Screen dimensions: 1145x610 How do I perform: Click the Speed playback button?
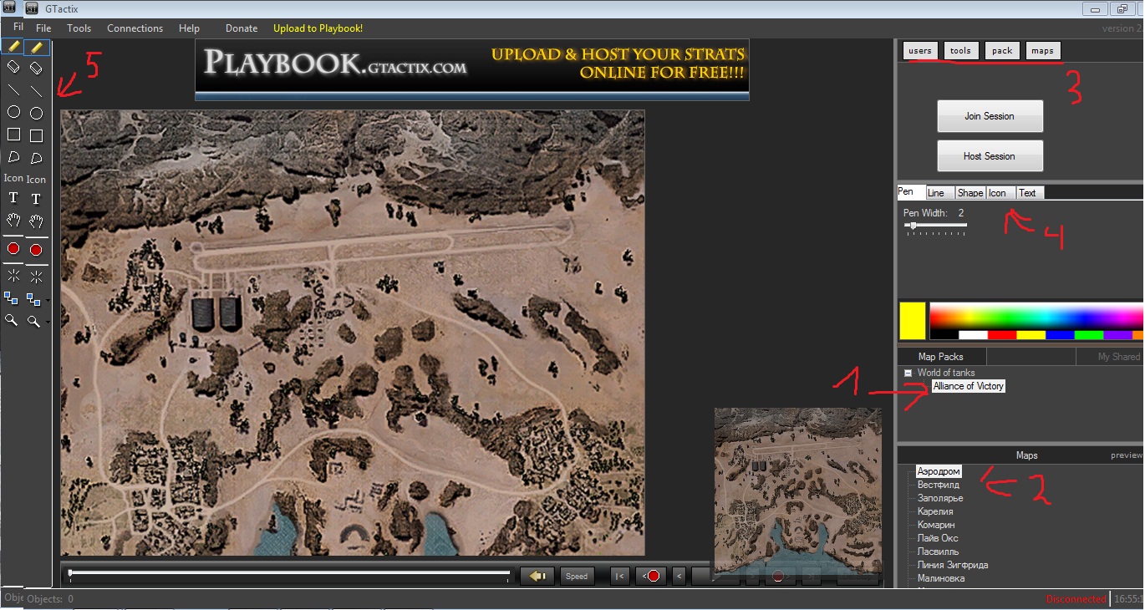tap(577, 576)
